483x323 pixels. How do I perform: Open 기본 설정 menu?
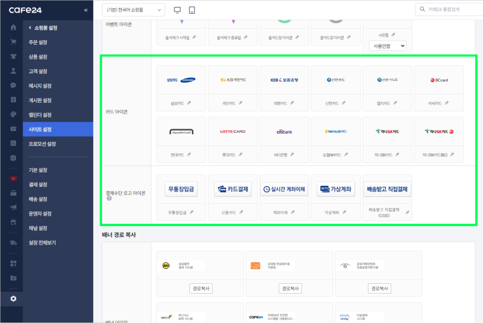(38, 170)
